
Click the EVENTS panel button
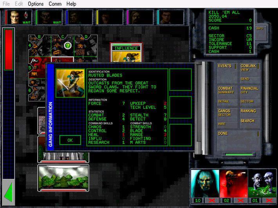[227, 73]
